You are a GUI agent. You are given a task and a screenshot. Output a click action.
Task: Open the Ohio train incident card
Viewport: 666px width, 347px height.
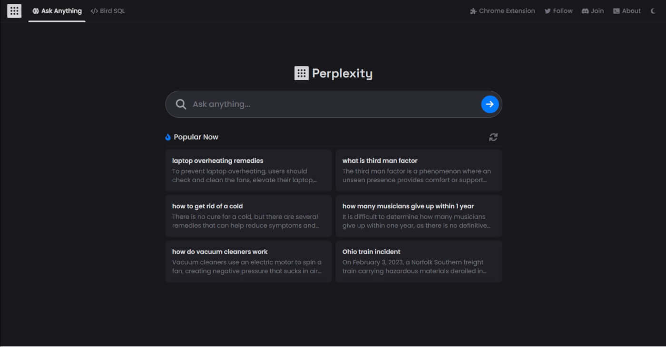[419, 261]
